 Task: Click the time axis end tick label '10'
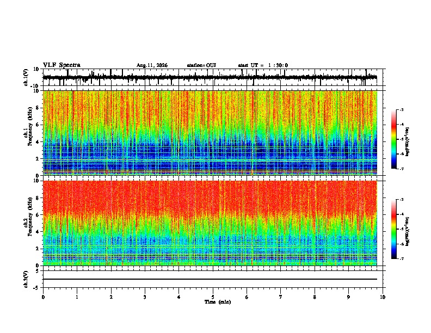(x=383, y=297)
